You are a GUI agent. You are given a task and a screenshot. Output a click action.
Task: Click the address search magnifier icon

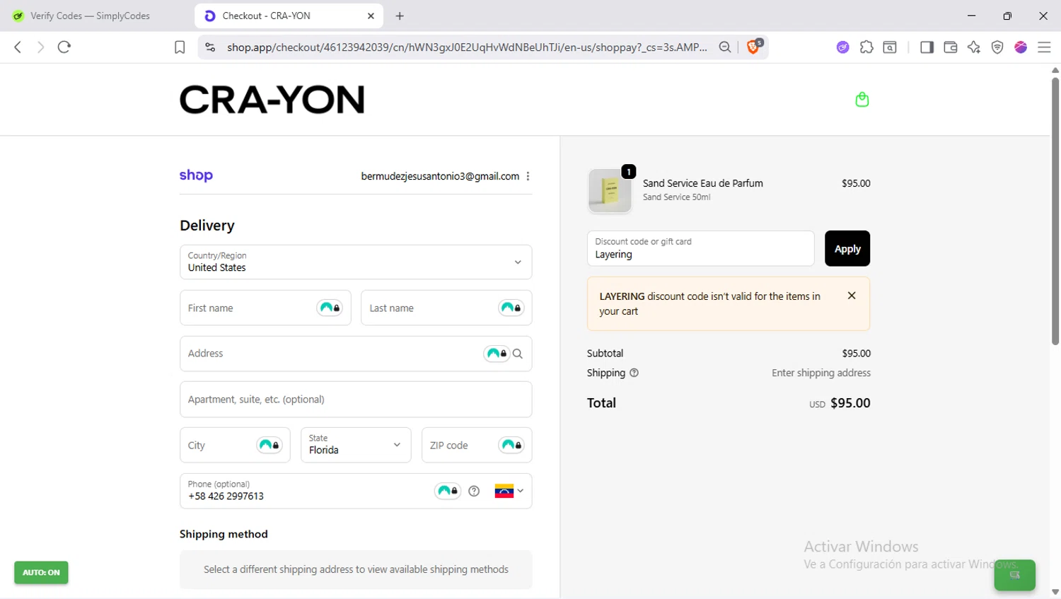(x=518, y=354)
